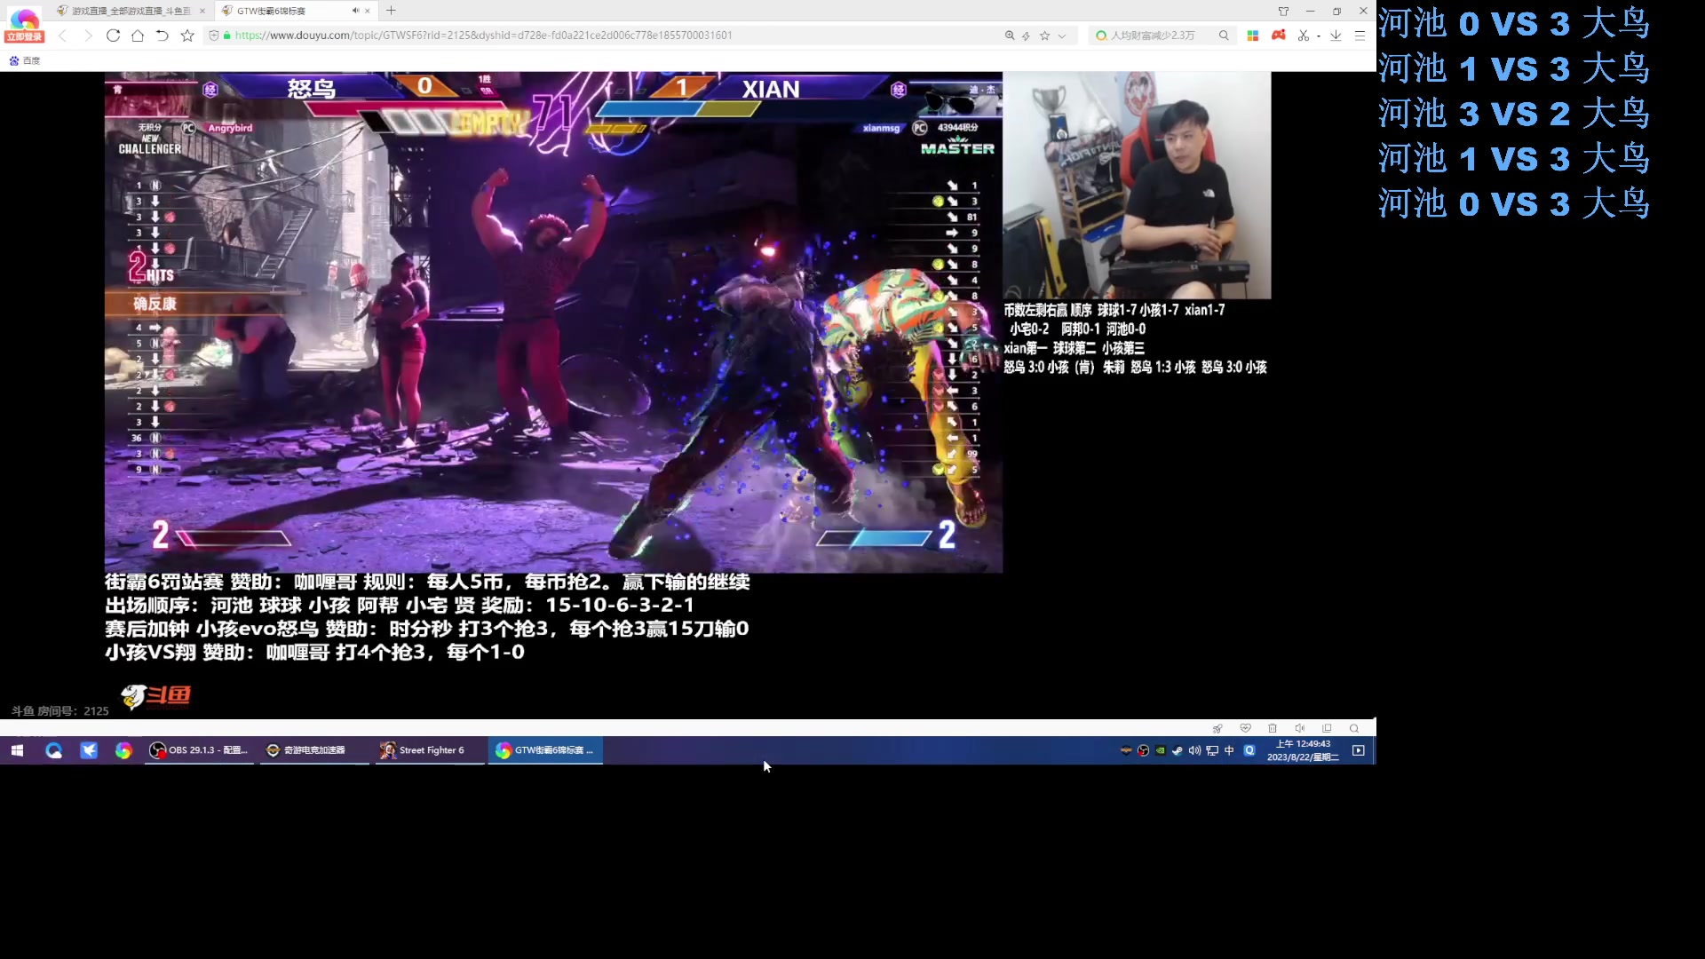Open the Windows Start menu

point(17,750)
